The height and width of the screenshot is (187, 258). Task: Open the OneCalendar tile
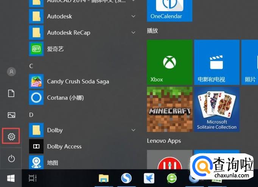click(169, 11)
